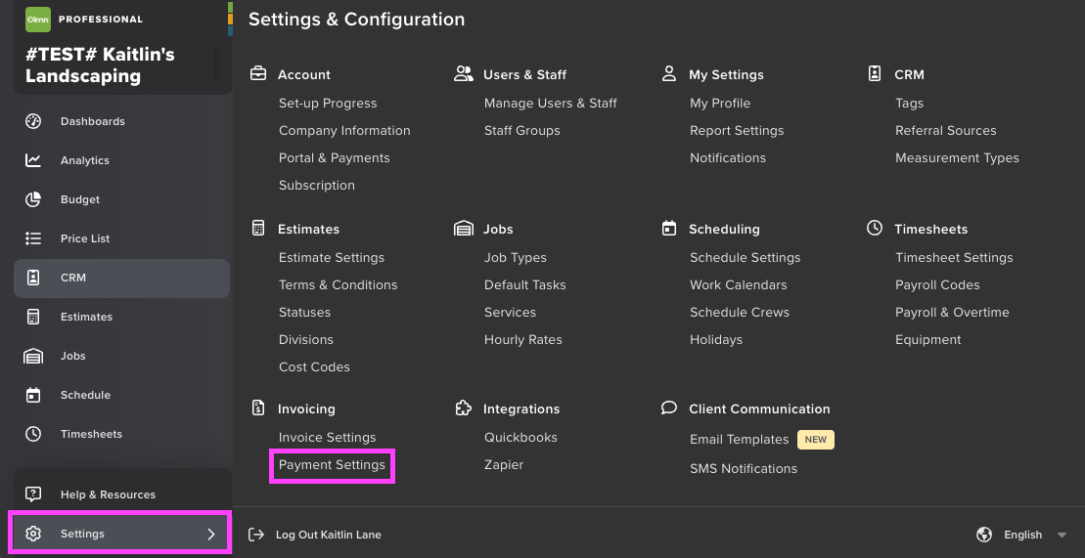The image size is (1085, 558).
Task: Open the English language dropdown arrow
Action: click(x=1062, y=536)
